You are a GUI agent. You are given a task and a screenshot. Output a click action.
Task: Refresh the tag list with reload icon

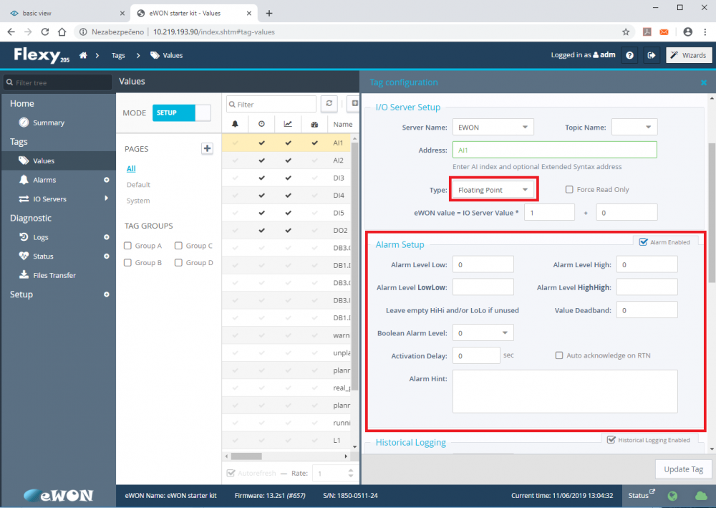tap(329, 104)
